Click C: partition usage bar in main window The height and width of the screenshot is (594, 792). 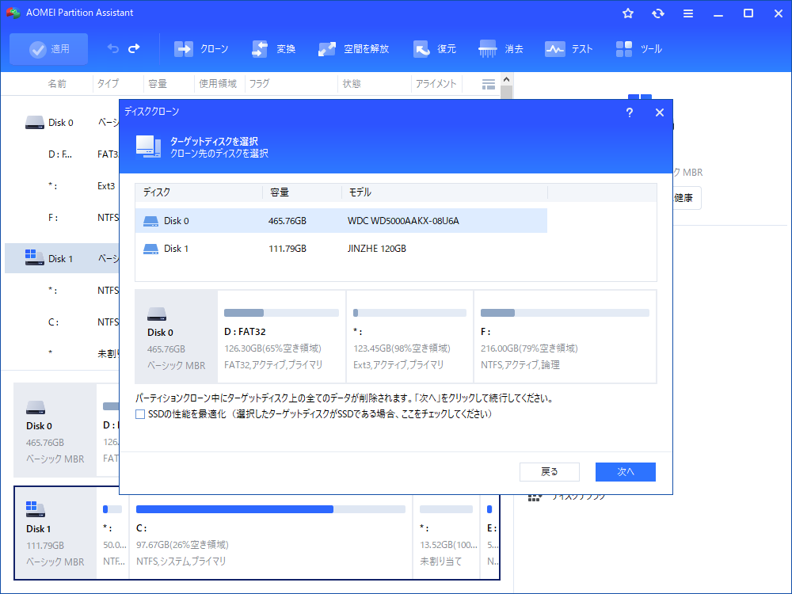(x=271, y=509)
